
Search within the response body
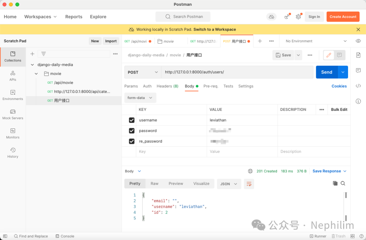[343, 183]
